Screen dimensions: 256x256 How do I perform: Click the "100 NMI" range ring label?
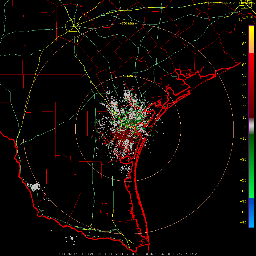tap(128, 23)
